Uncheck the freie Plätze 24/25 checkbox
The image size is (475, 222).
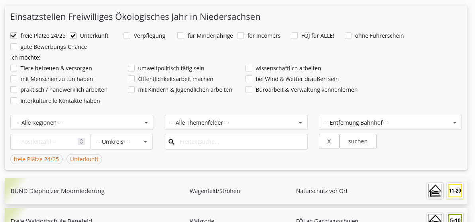coord(14,36)
